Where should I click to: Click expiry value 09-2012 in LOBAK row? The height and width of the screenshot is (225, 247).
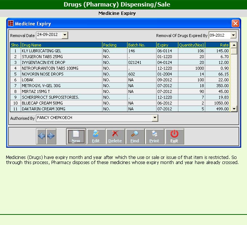167,80
